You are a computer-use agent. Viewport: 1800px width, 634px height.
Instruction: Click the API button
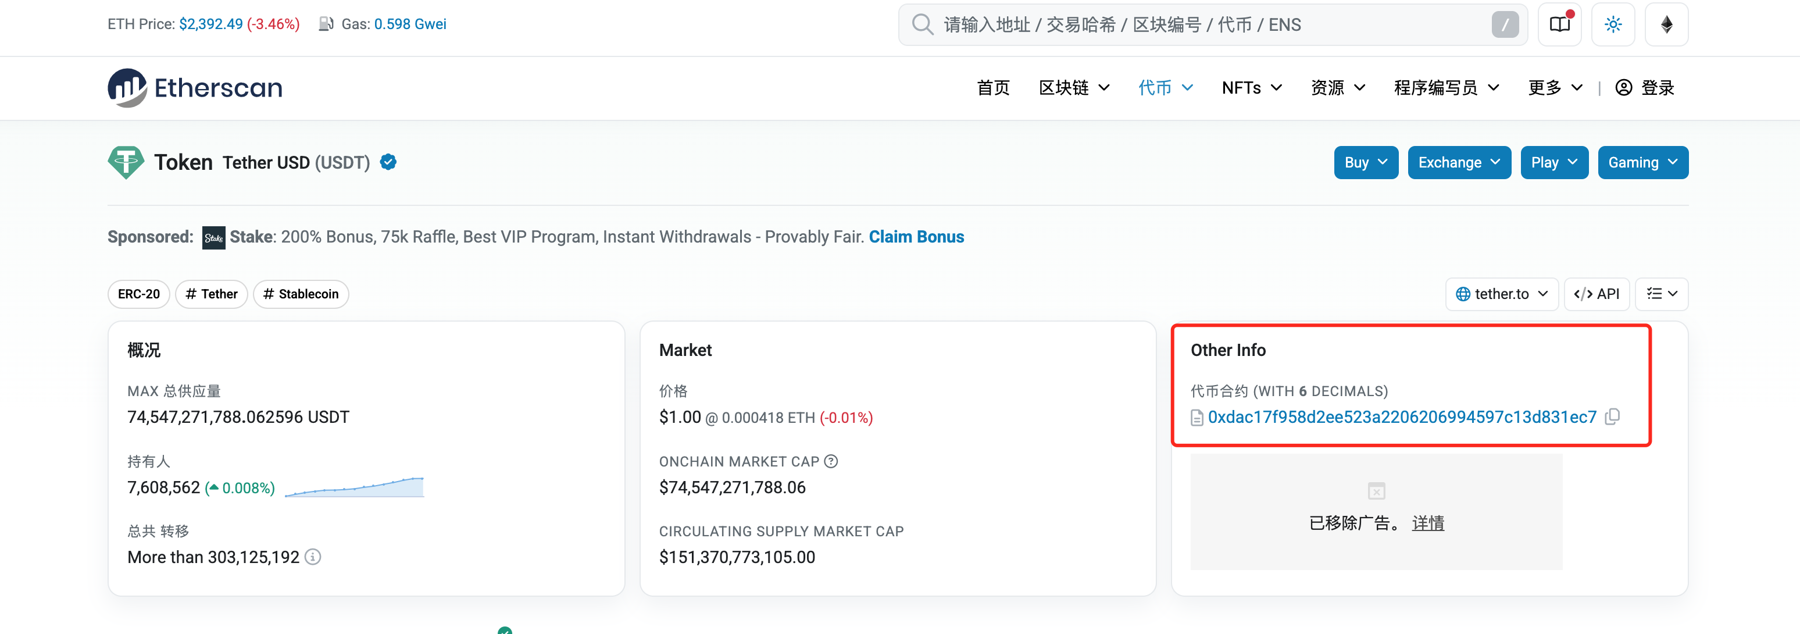pyautogui.click(x=1596, y=294)
